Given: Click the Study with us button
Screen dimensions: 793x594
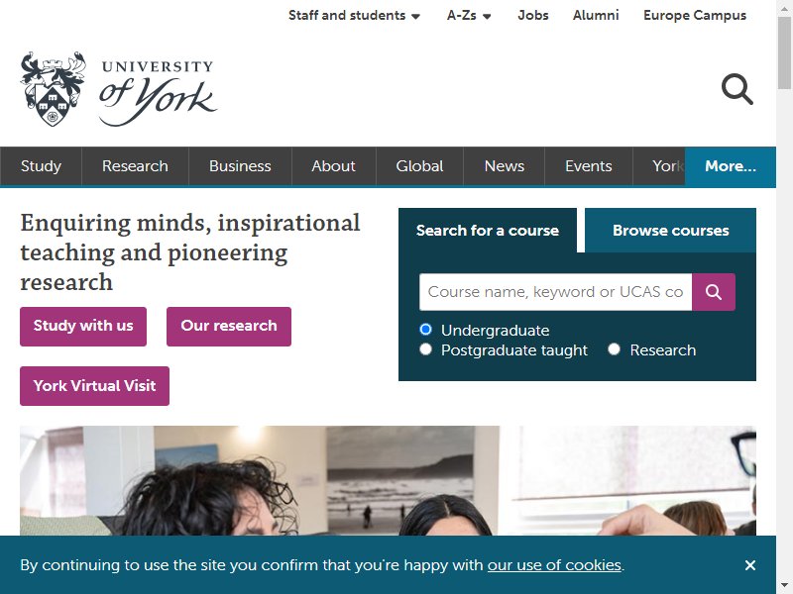Looking at the screenshot, I should click(x=83, y=327).
